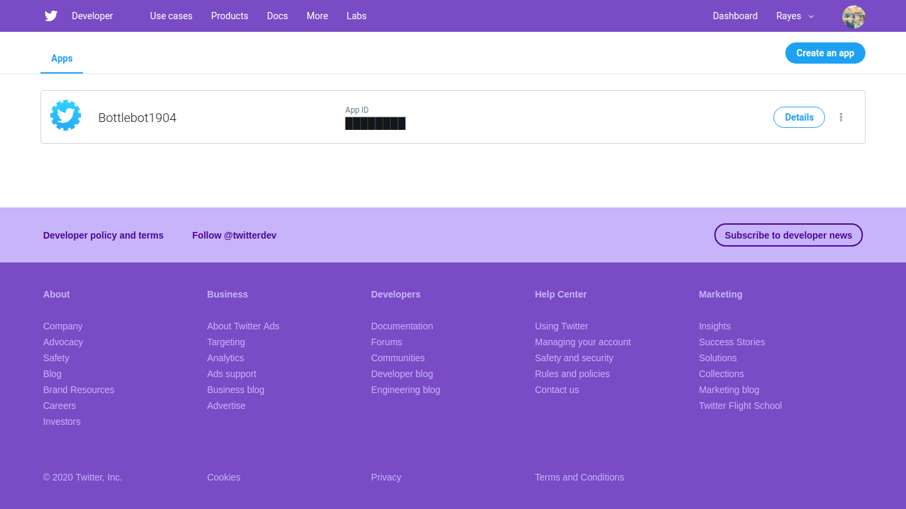Image resolution: width=906 pixels, height=509 pixels.
Task: Open About Twitter Ads link
Action: coord(243,326)
